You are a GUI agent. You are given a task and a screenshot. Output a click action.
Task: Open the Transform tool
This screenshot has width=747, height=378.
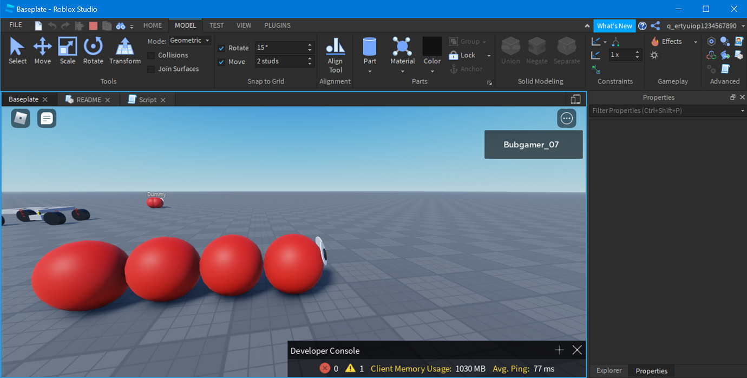click(124, 50)
